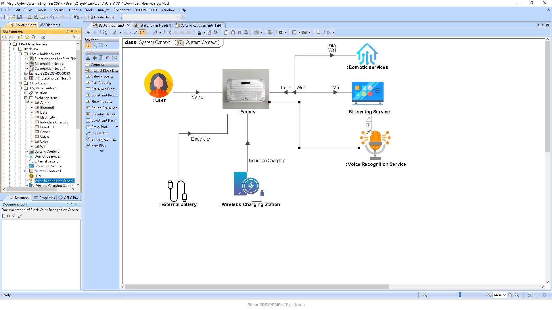Click the back arrow in diagram toolbar
This screenshot has width=552, height=310.
pos(88,33)
